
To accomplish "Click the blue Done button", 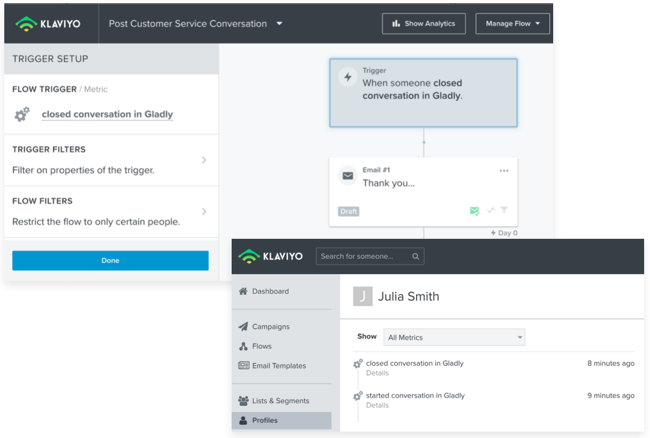I will click(x=110, y=260).
